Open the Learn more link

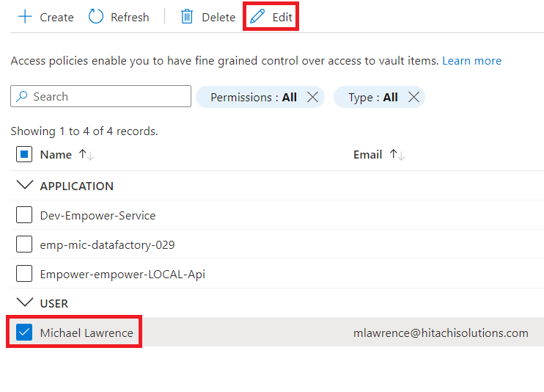472,61
